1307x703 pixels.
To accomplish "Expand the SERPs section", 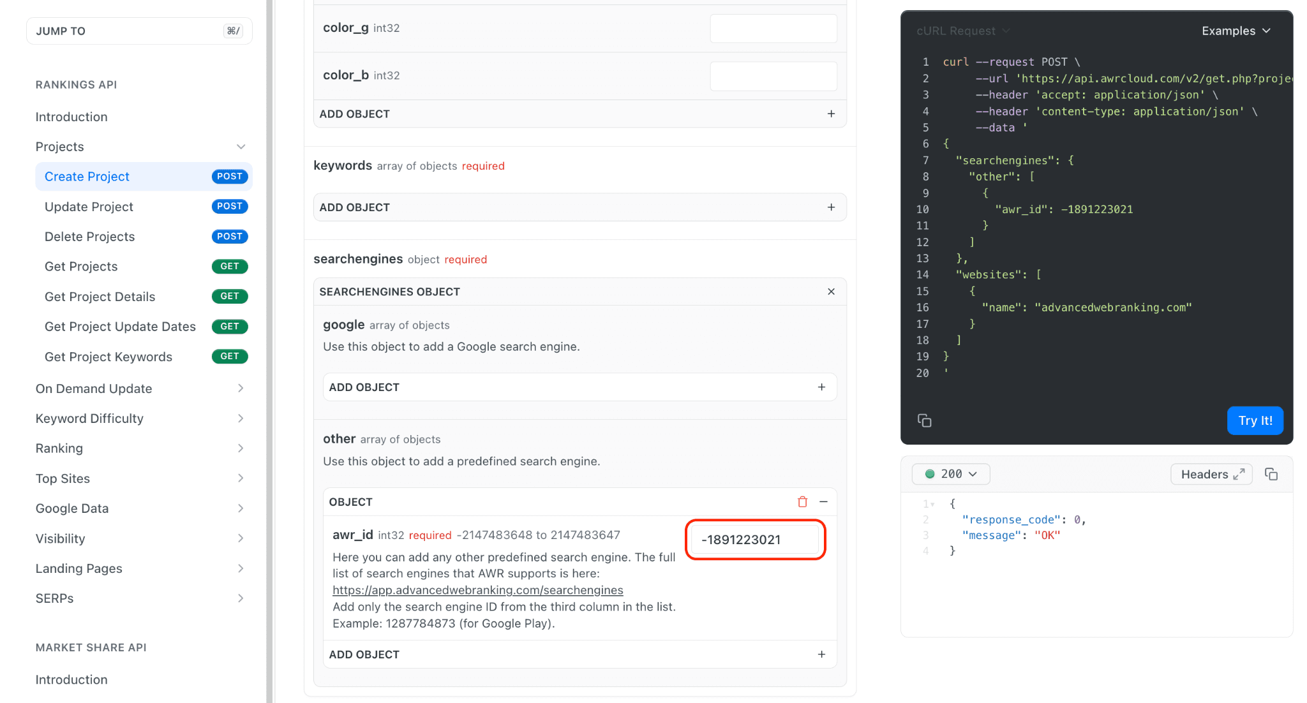I will pos(241,598).
